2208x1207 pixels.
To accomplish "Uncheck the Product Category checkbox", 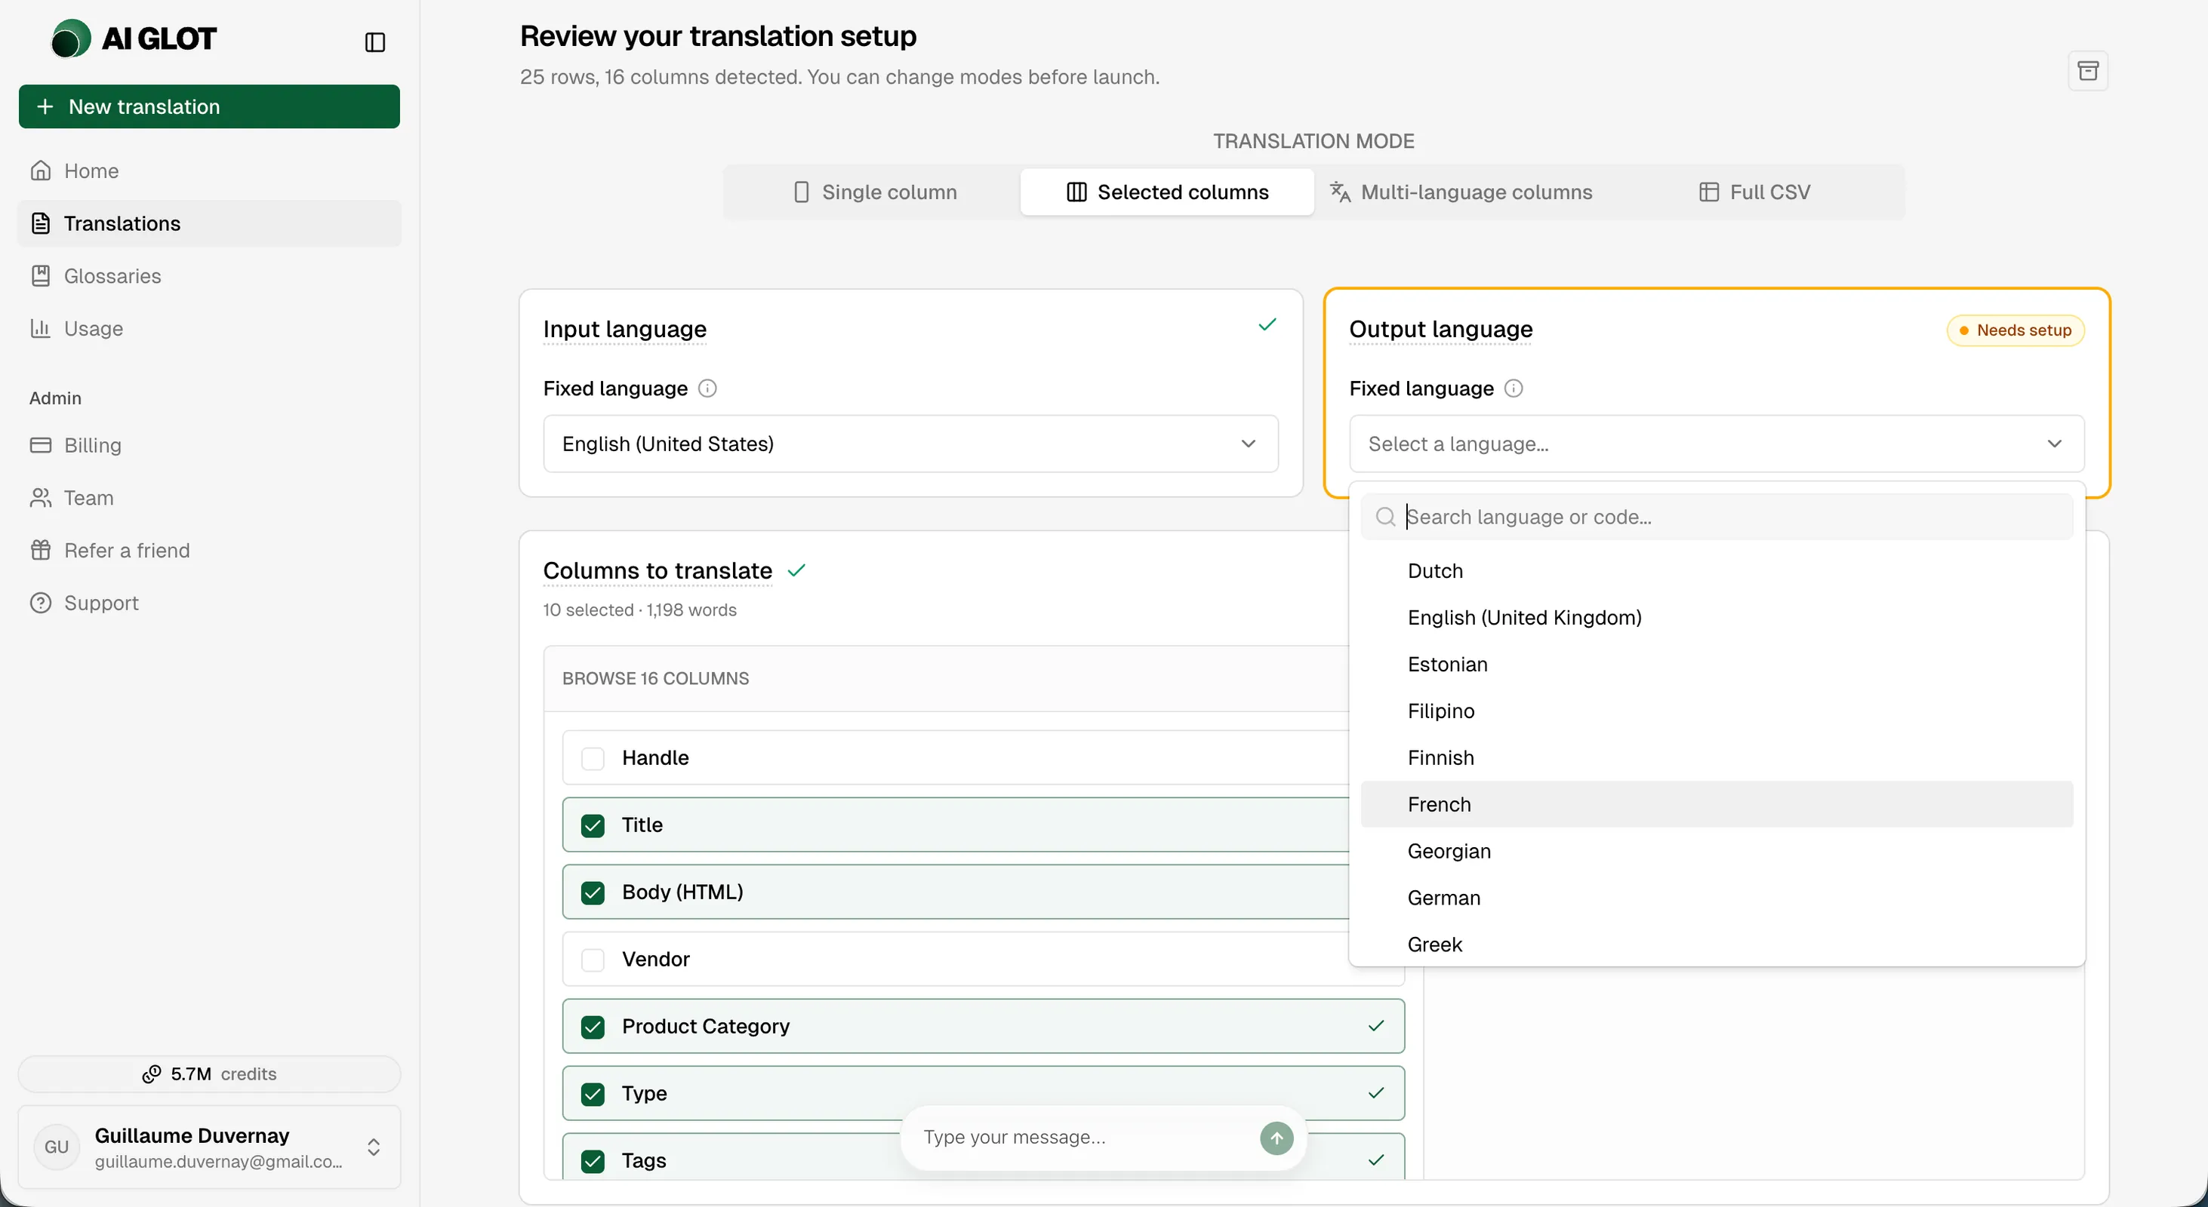I will click(593, 1026).
